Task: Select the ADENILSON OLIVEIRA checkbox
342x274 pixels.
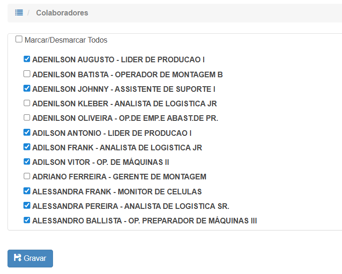Action: click(x=27, y=118)
